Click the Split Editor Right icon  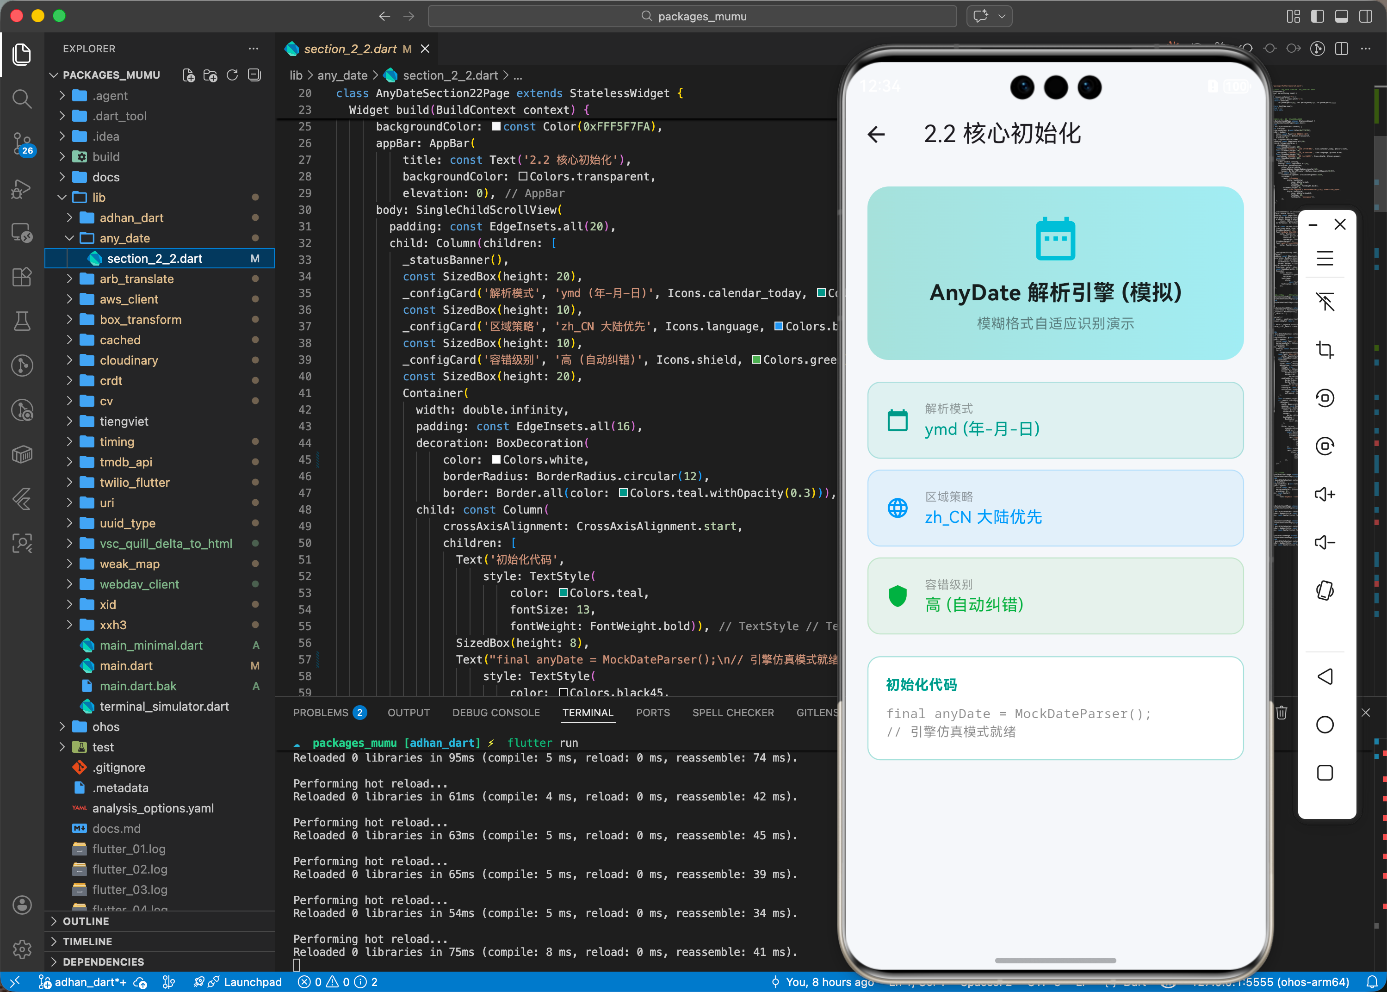[x=1342, y=49]
